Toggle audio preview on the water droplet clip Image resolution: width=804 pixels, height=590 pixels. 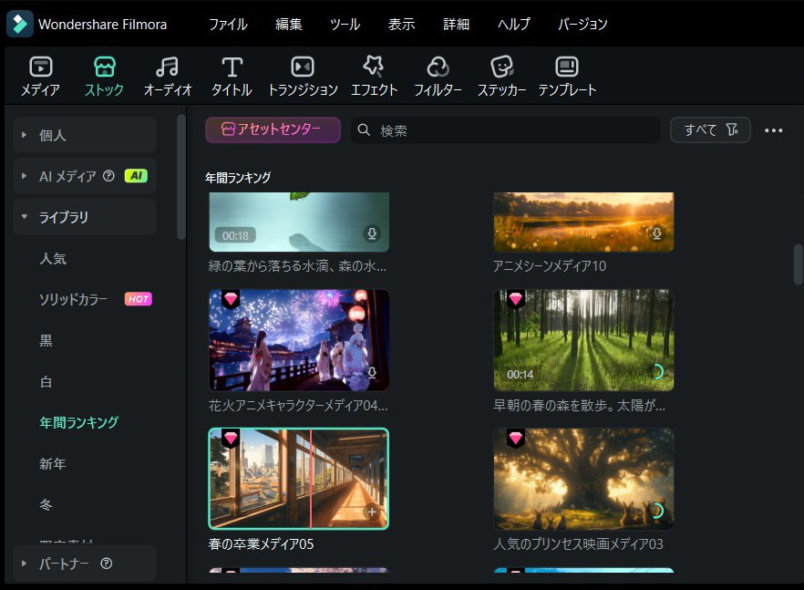(x=371, y=234)
